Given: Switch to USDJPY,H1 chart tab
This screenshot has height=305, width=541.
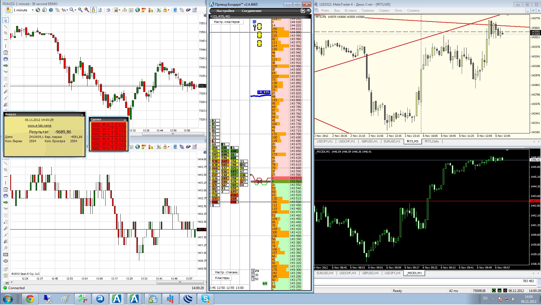Looking at the screenshot, I should tap(325, 141).
